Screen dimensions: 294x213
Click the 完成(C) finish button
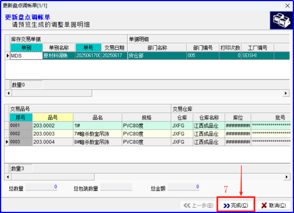[x=235, y=205]
